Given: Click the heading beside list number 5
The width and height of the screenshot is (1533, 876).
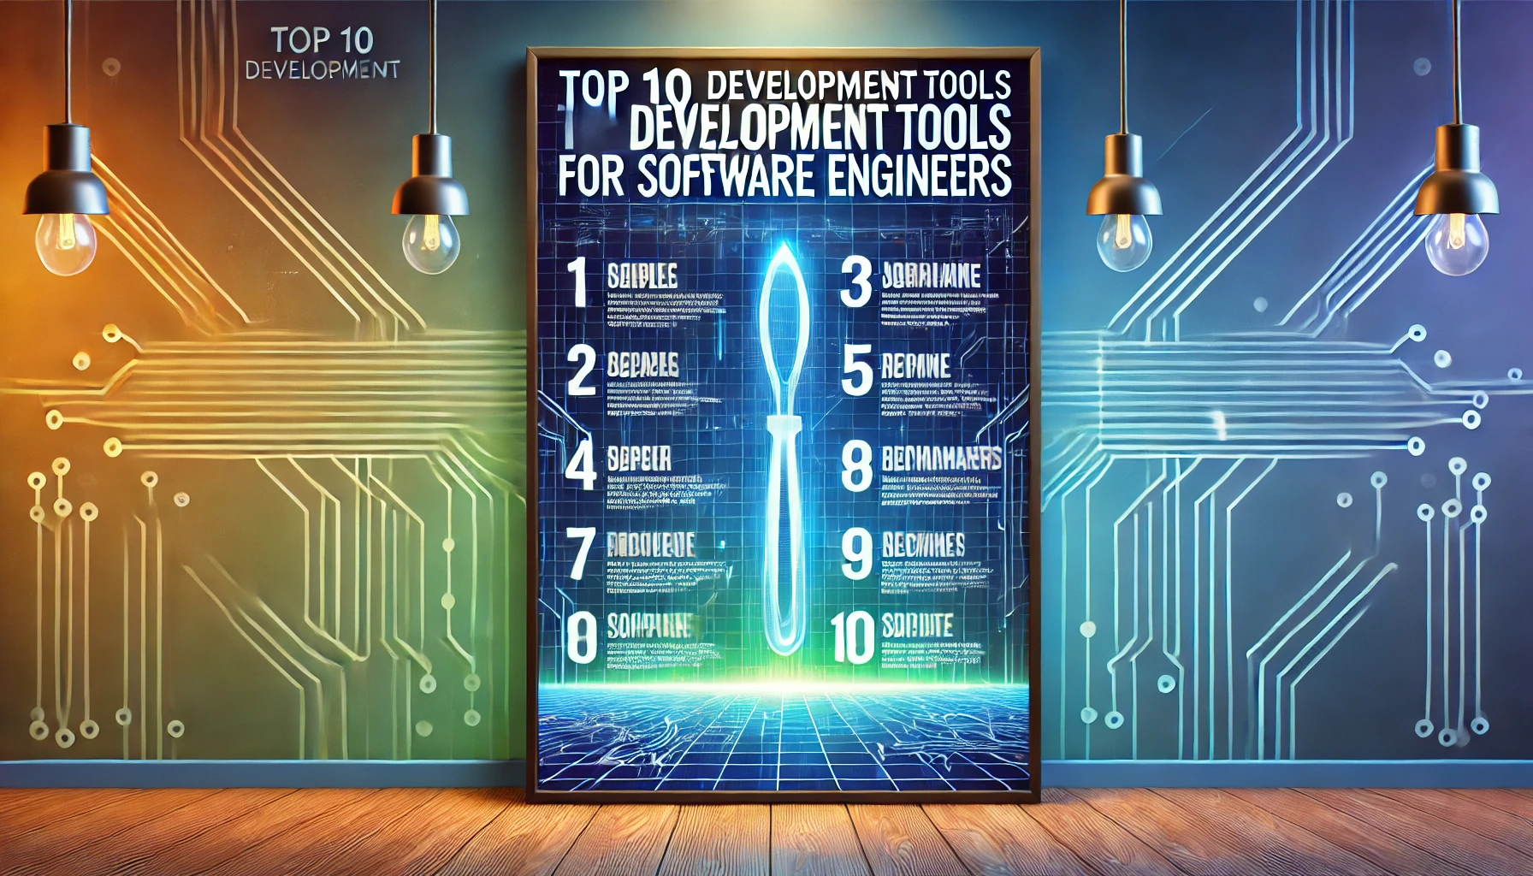Looking at the screenshot, I should 915,366.
